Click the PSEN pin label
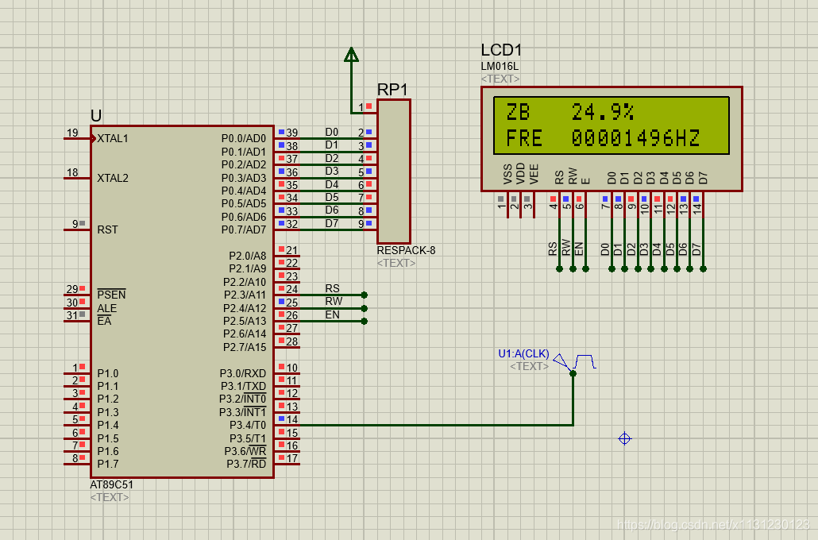The image size is (818, 540). [112, 295]
